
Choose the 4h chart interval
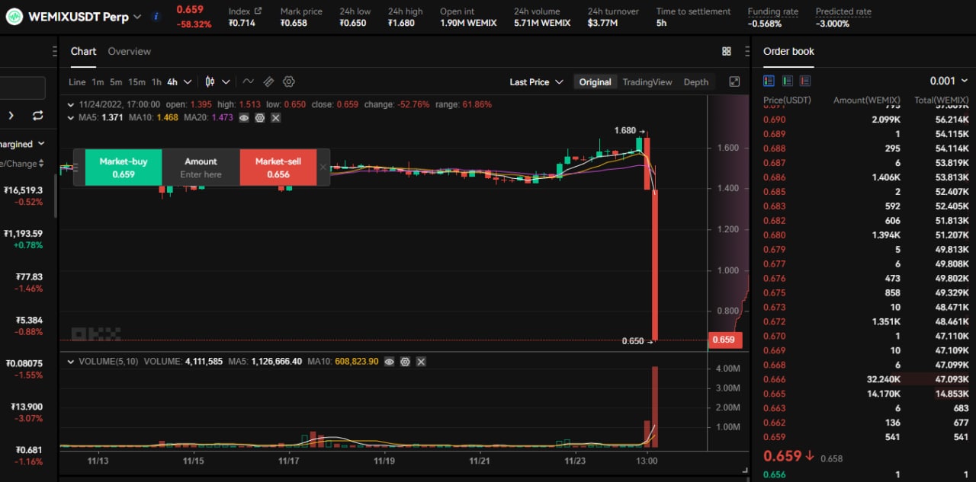[x=172, y=82]
